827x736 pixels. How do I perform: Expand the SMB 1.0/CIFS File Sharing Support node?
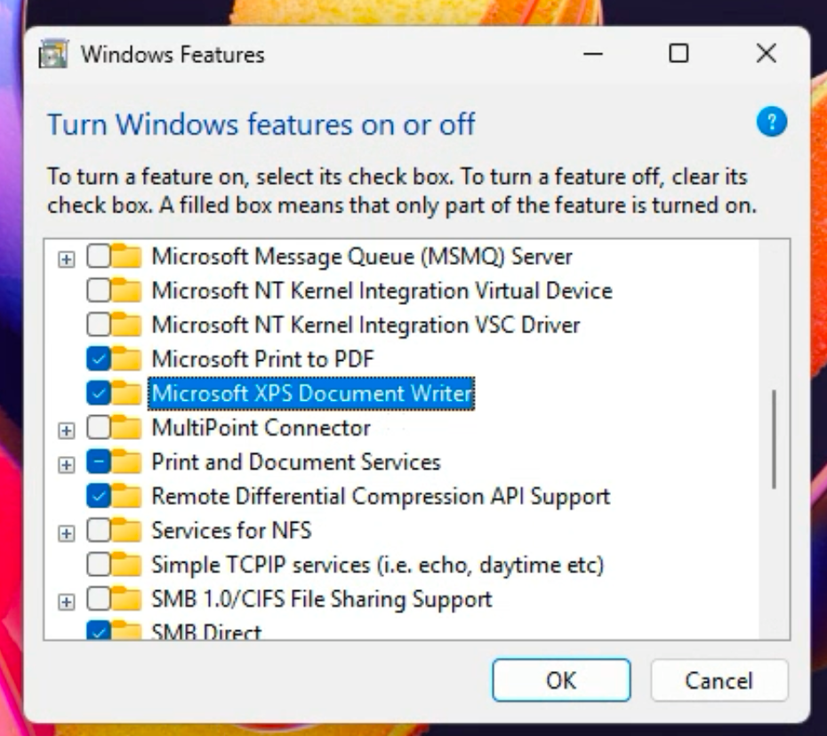(x=67, y=602)
